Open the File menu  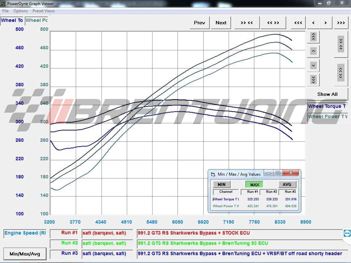[5, 11]
